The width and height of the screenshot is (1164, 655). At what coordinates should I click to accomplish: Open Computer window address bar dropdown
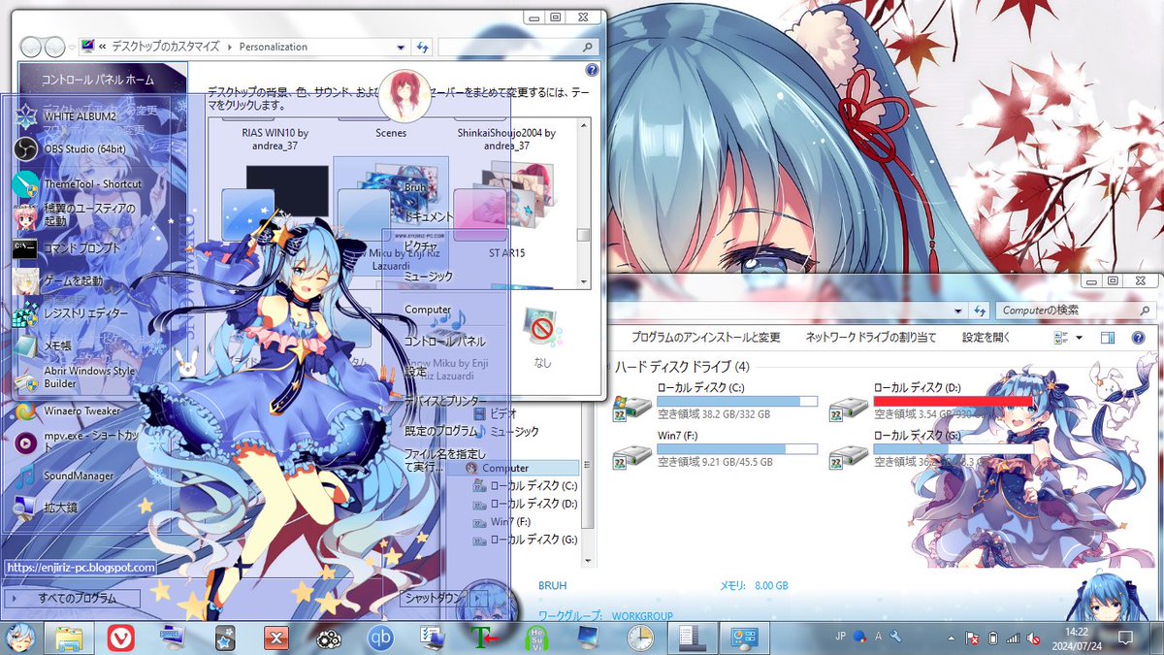pyautogui.click(x=959, y=311)
